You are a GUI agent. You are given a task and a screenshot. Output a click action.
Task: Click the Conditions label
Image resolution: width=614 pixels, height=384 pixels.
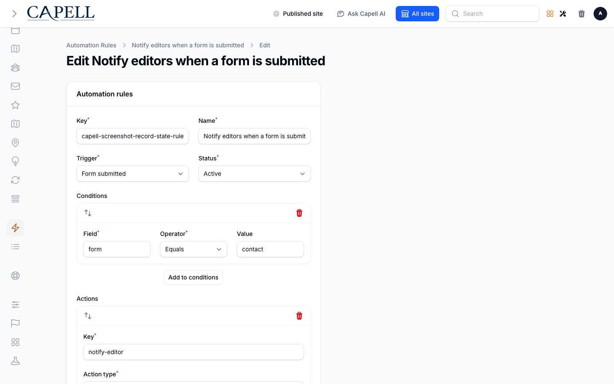(x=92, y=196)
